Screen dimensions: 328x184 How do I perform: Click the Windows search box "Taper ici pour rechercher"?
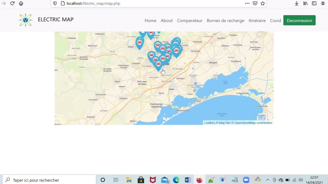click(49, 180)
